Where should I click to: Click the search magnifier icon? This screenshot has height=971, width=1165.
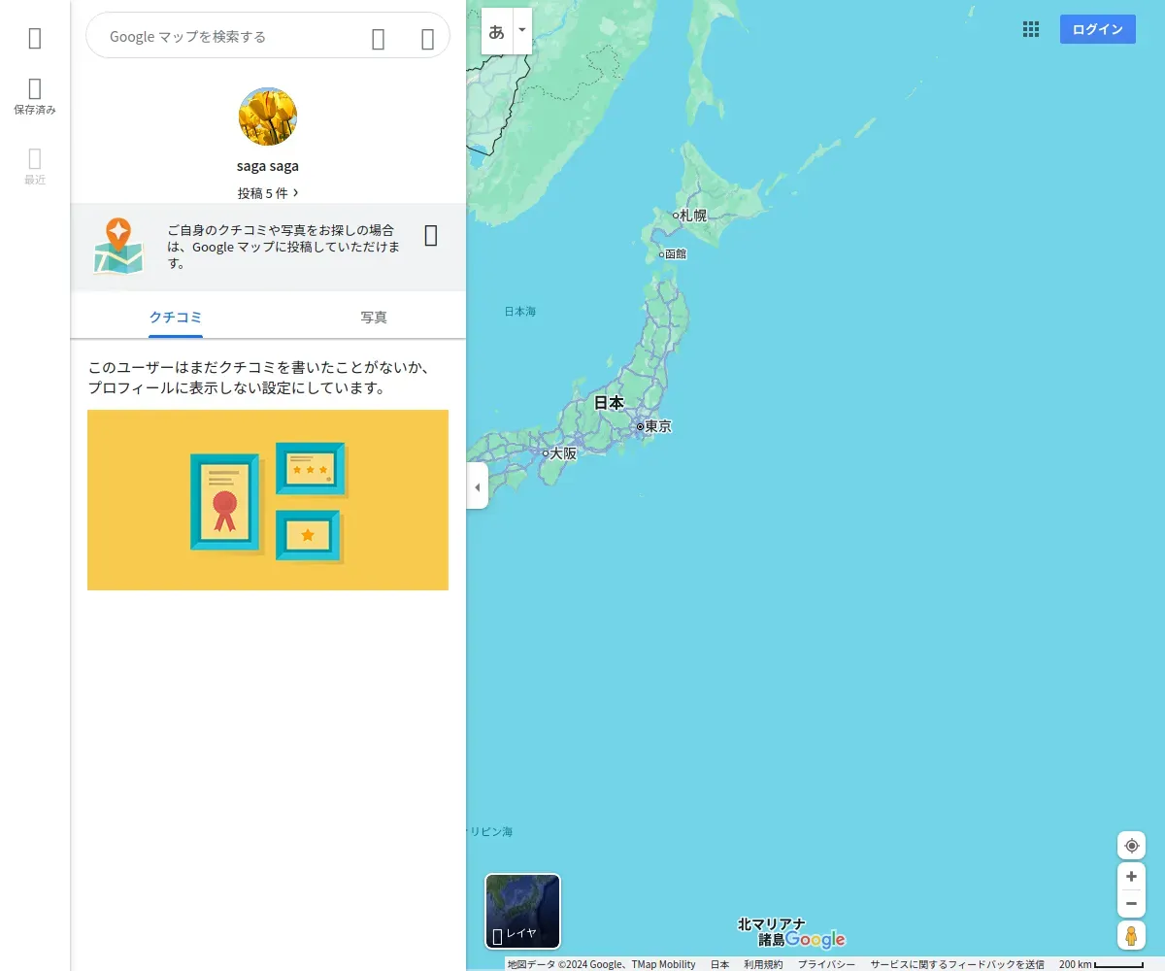pyautogui.click(x=379, y=39)
